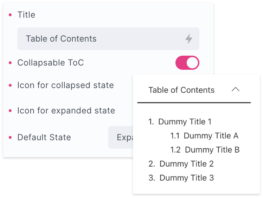Click the pink bullet beside Collapsable ToC

(x=10, y=63)
